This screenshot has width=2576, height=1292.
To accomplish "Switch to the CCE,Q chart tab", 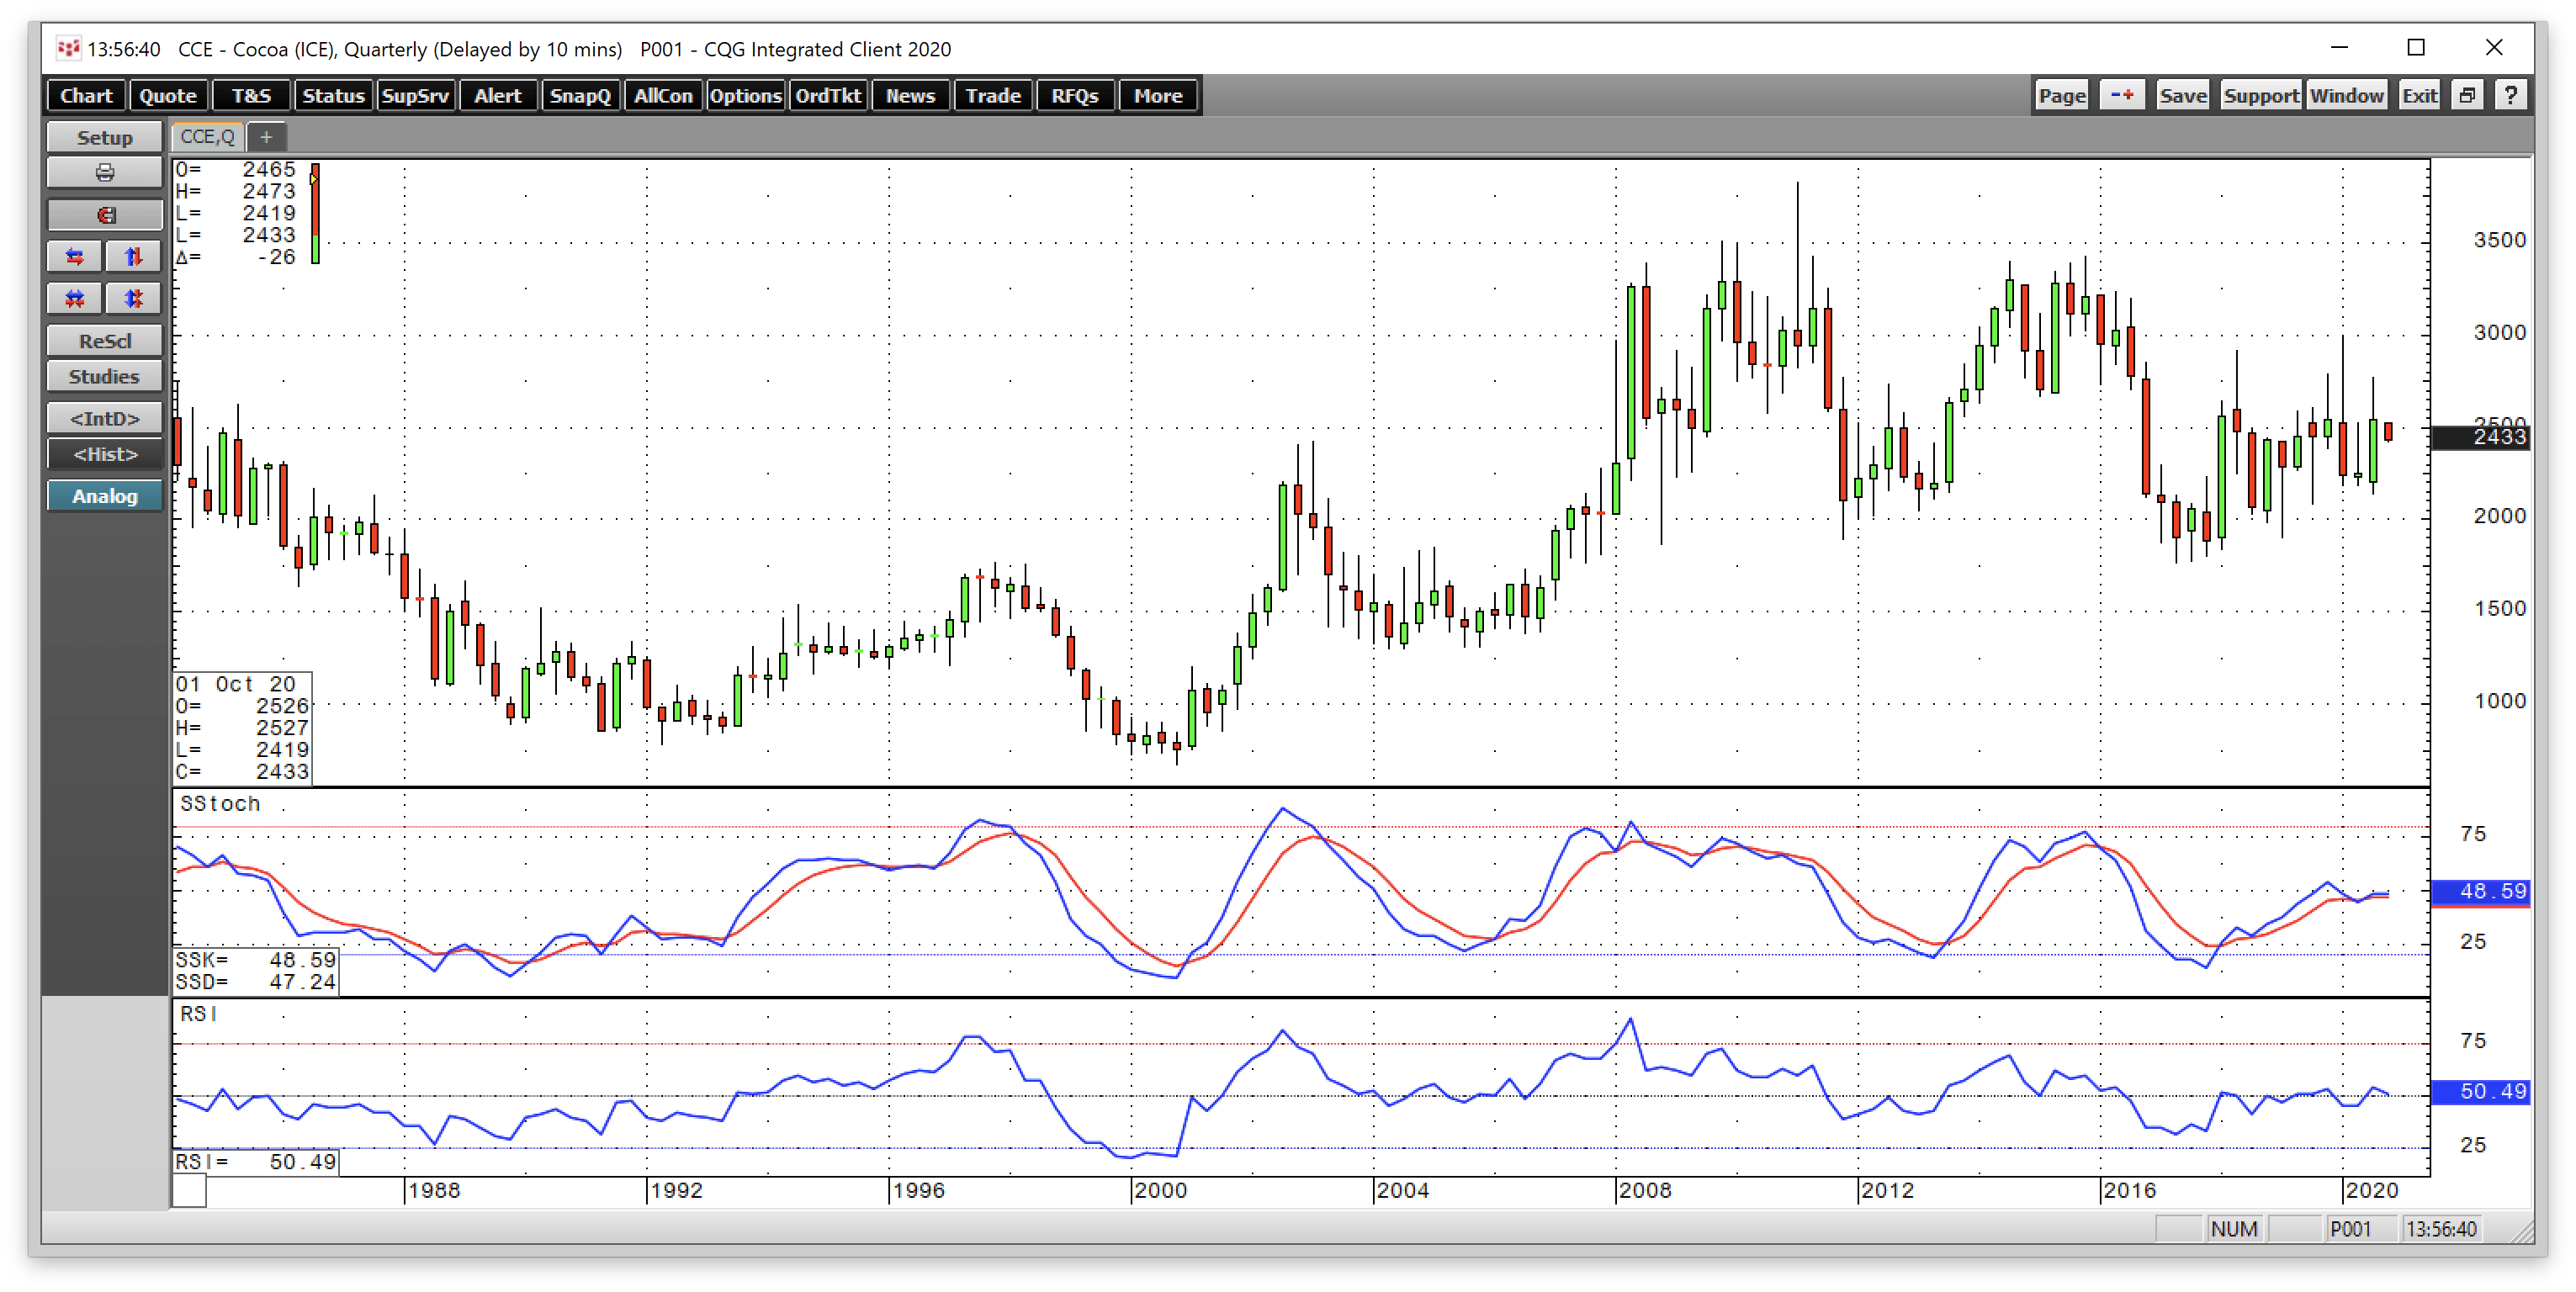I will (x=206, y=136).
